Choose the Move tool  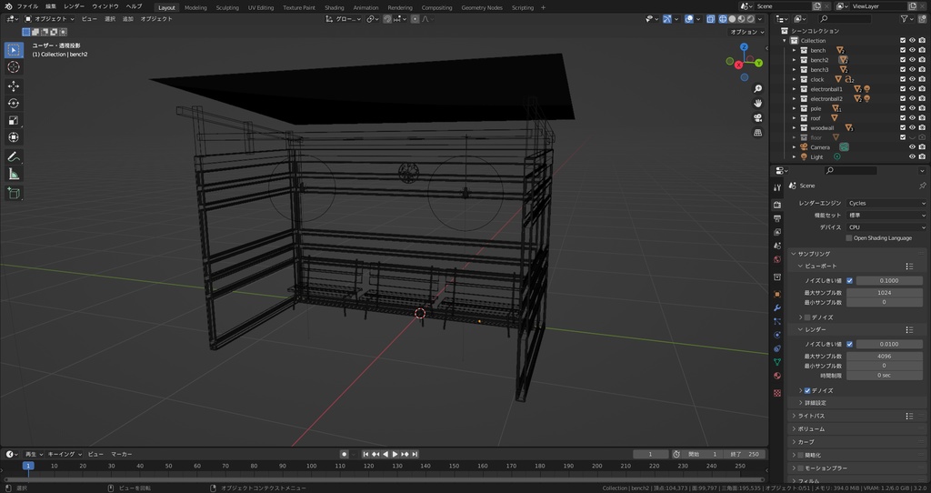[14, 86]
